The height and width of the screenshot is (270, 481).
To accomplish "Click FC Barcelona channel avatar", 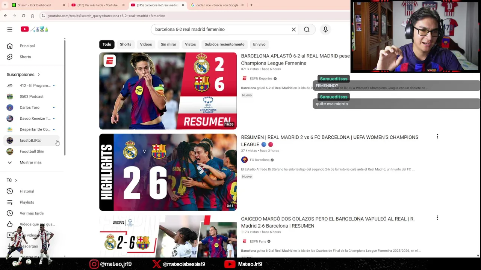I will coord(244,160).
